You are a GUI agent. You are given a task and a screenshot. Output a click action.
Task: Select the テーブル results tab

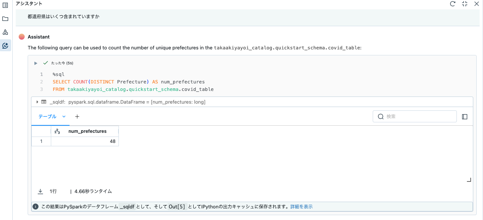pyautogui.click(x=47, y=117)
